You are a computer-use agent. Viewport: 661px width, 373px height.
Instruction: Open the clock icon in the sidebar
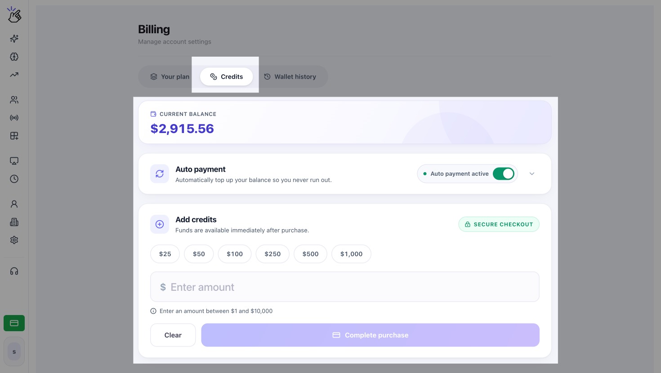click(x=14, y=179)
